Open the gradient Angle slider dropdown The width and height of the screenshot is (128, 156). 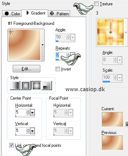tap(73, 38)
